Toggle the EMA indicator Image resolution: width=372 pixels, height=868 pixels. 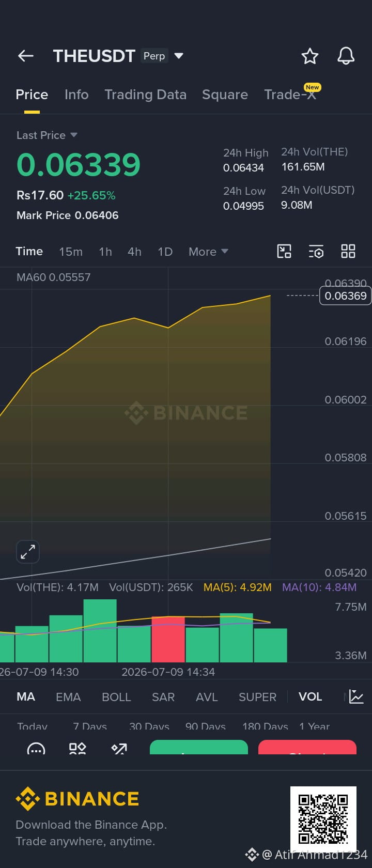68,697
